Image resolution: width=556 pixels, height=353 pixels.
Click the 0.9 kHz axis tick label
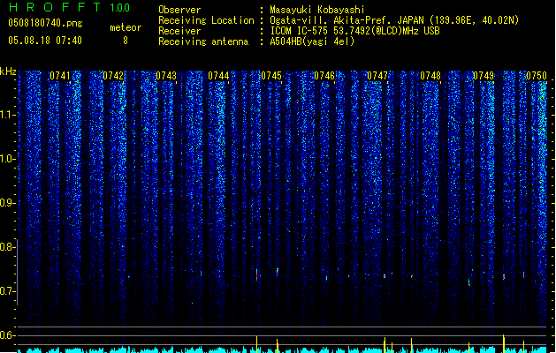[7, 203]
